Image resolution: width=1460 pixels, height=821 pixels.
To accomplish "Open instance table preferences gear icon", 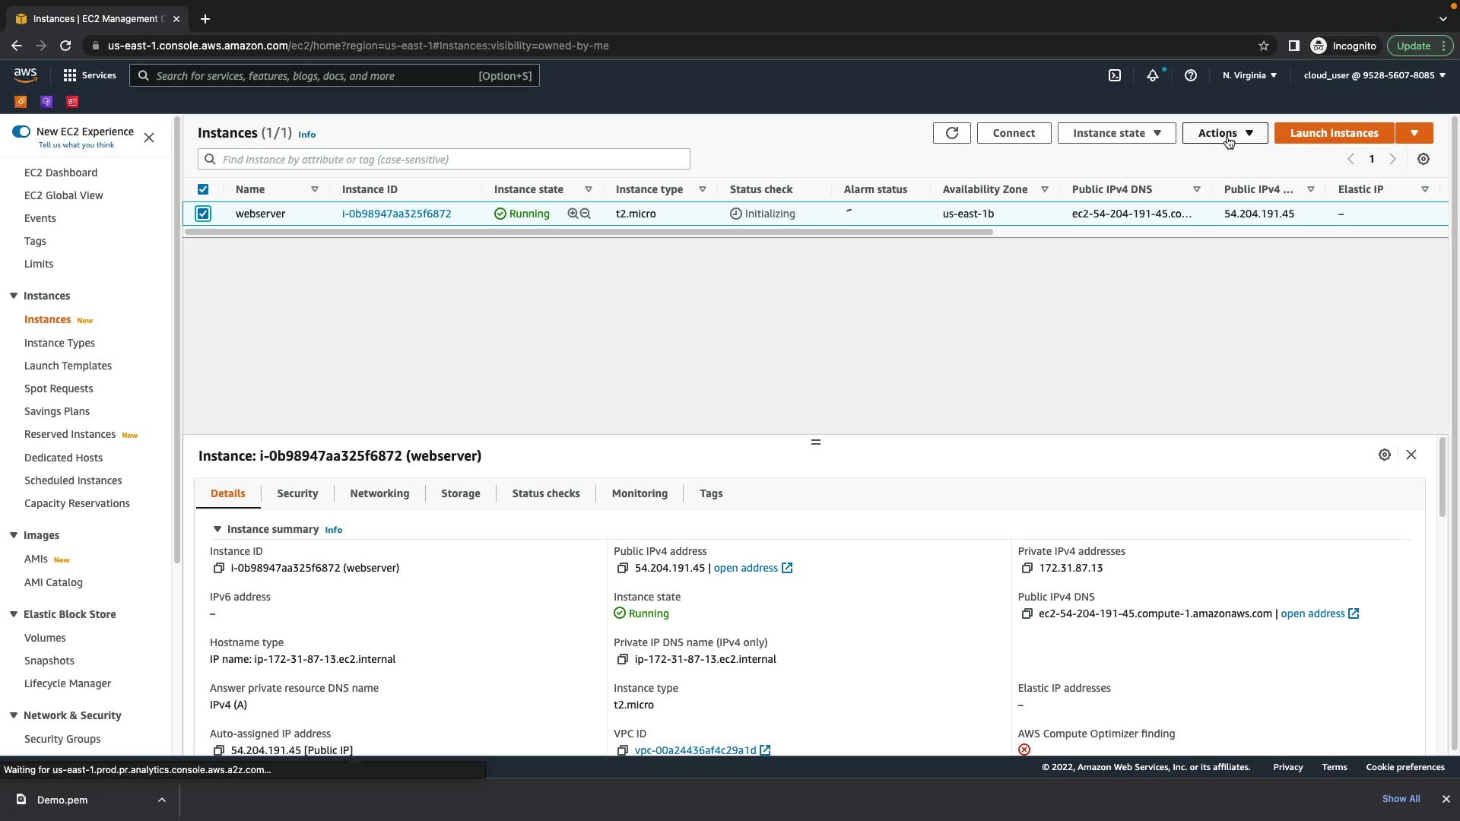I will pos(1423,159).
